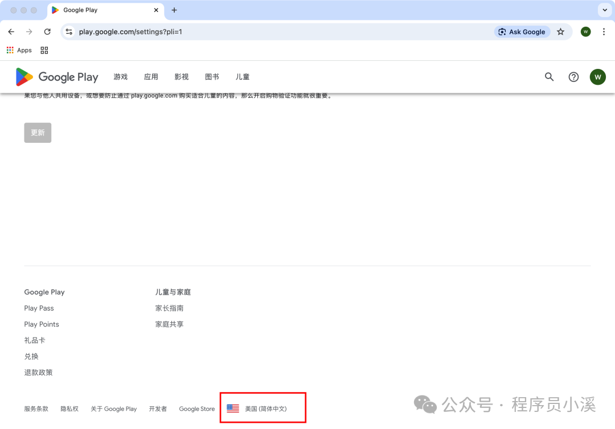615x429 pixels.
Task: Click the Google Play logo
Action: pos(57,77)
